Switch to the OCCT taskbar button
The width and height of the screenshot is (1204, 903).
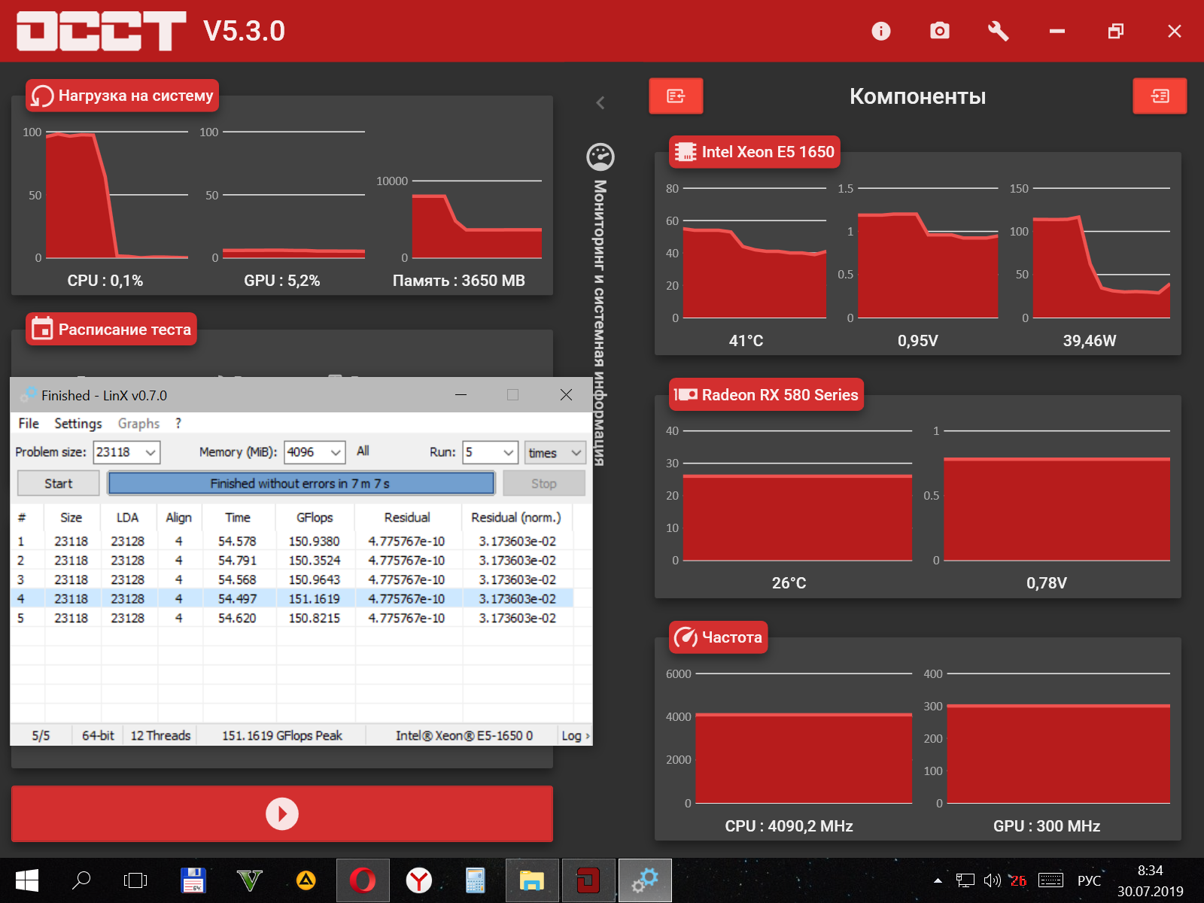588,880
